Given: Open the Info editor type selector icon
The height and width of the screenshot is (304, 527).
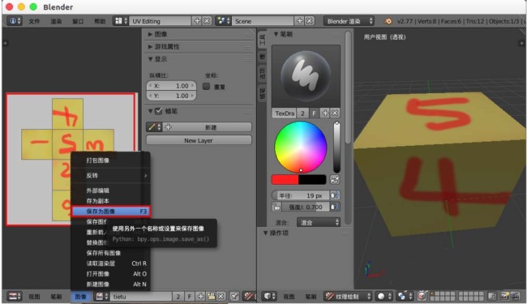Looking at the screenshot, I should [x=15, y=21].
